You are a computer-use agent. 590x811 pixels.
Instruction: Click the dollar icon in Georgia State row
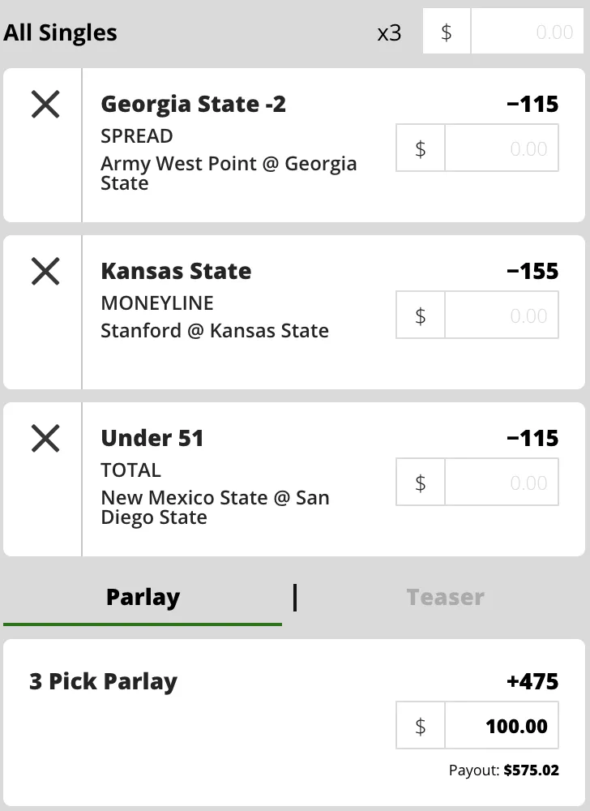point(421,148)
